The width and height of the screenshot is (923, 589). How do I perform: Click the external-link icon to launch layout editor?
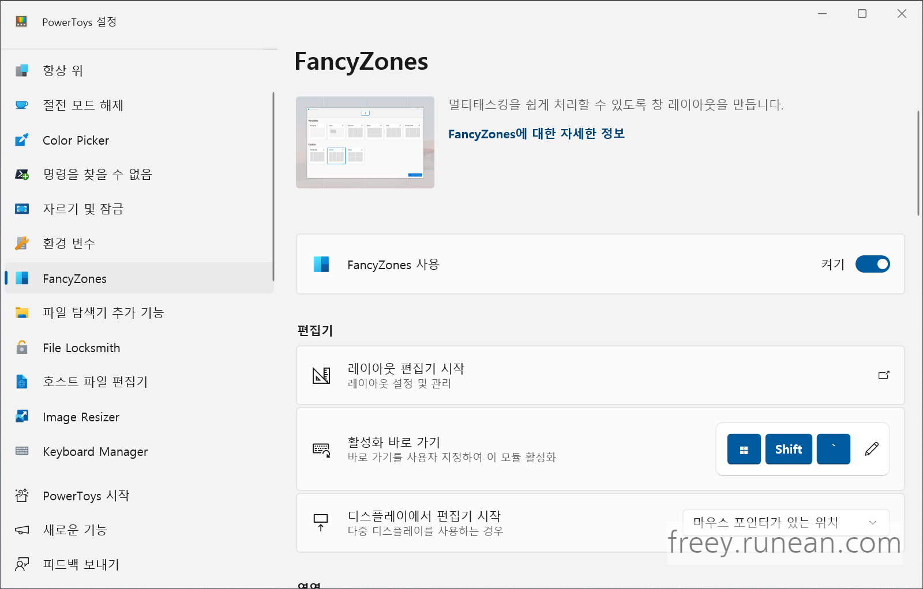883,375
